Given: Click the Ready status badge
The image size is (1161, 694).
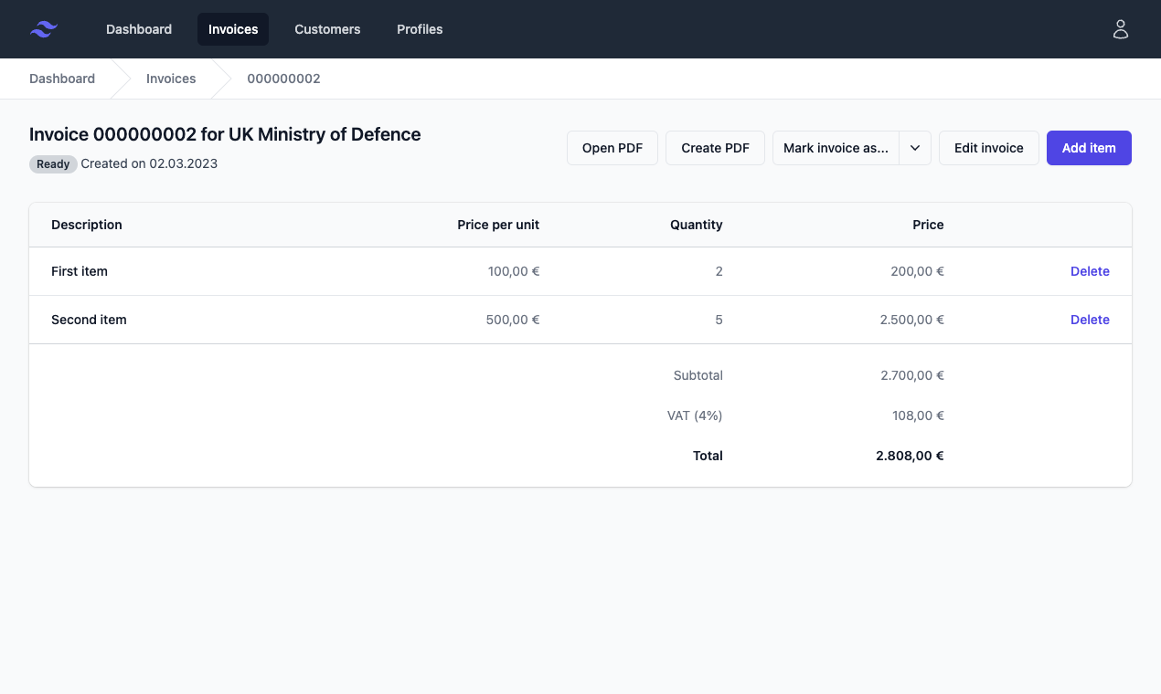Looking at the screenshot, I should point(53,164).
